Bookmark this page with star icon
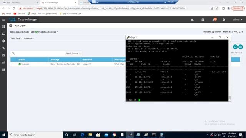246x138 pixels. point(217,8)
